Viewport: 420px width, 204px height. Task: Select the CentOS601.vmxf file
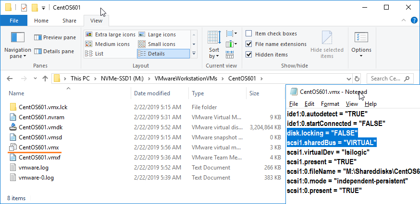point(39,158)
